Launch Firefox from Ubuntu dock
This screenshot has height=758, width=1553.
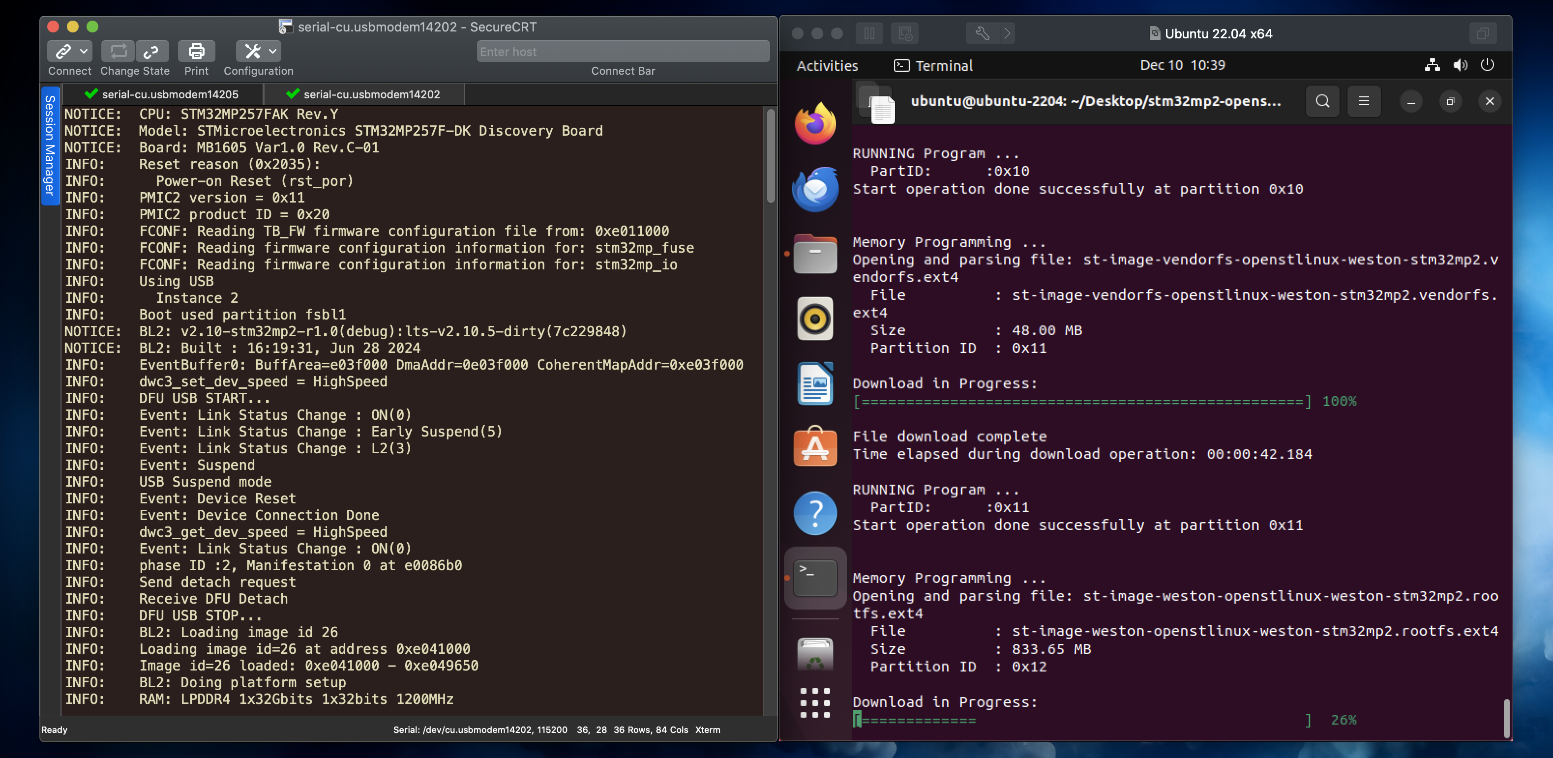coord(815,123)
